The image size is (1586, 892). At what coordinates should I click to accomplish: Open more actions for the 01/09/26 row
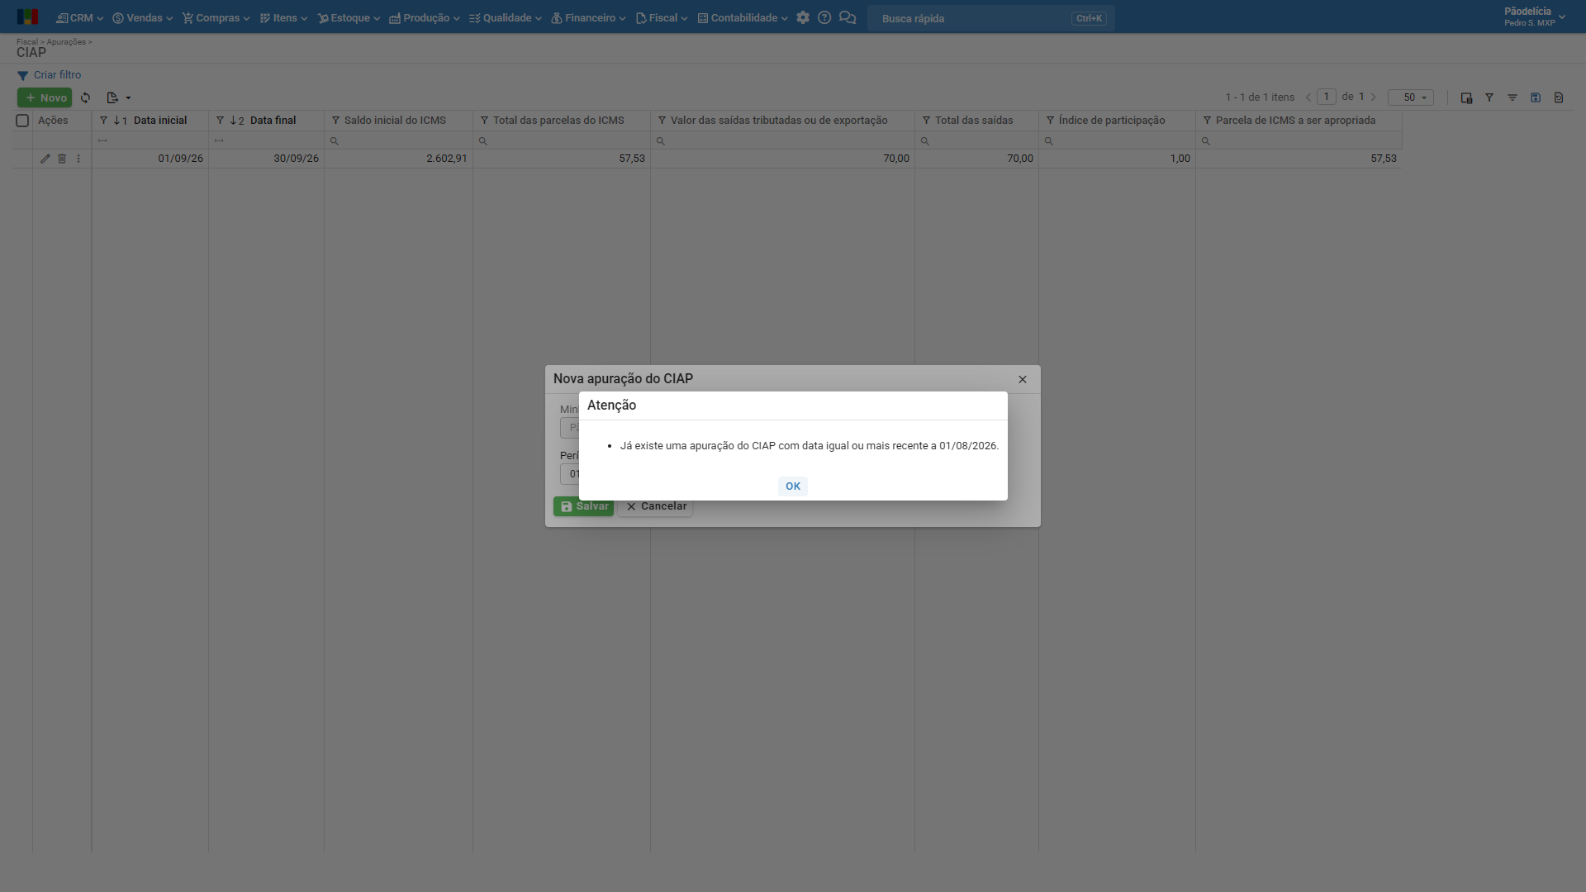click(78, 159)
